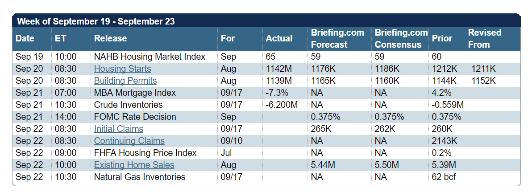532x196 pixels.
Task: Click the MBA Mortgage Index release text
Action: pyautogui.click(x=135, y=93)
